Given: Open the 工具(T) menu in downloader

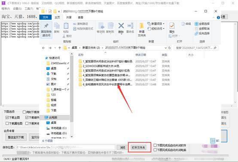Looking at the screenshot, I should (29, 9).
